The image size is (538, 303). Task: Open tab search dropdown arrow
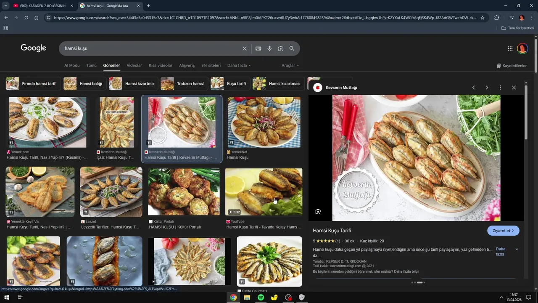(5, 5)
